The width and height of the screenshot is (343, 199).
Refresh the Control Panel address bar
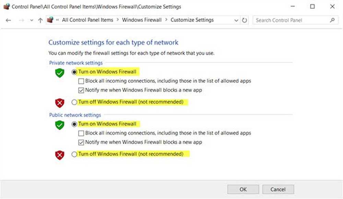coord(244,20)
